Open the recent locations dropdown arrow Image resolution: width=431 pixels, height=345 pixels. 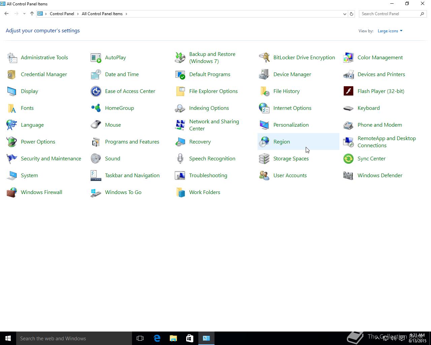[24, 14]
